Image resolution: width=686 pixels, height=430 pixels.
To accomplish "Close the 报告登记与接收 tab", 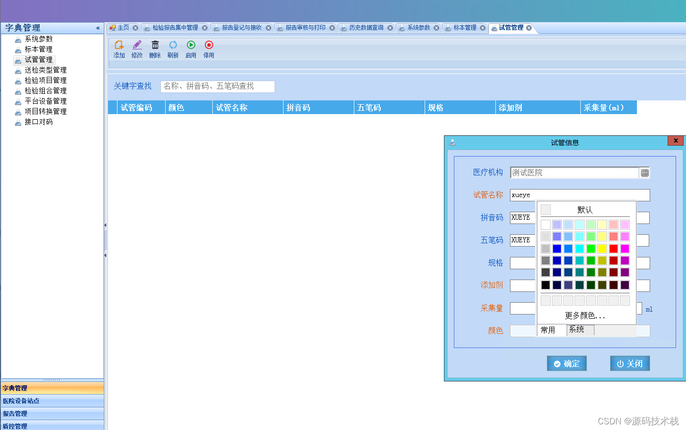I will click(x=268, y=28).
